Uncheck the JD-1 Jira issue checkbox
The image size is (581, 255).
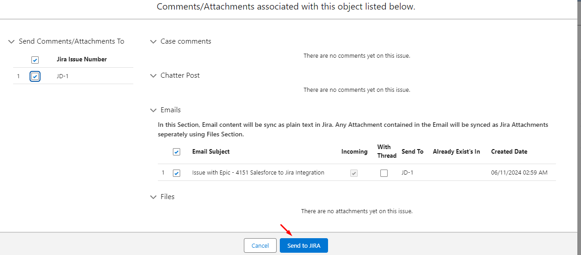point(35,76)
